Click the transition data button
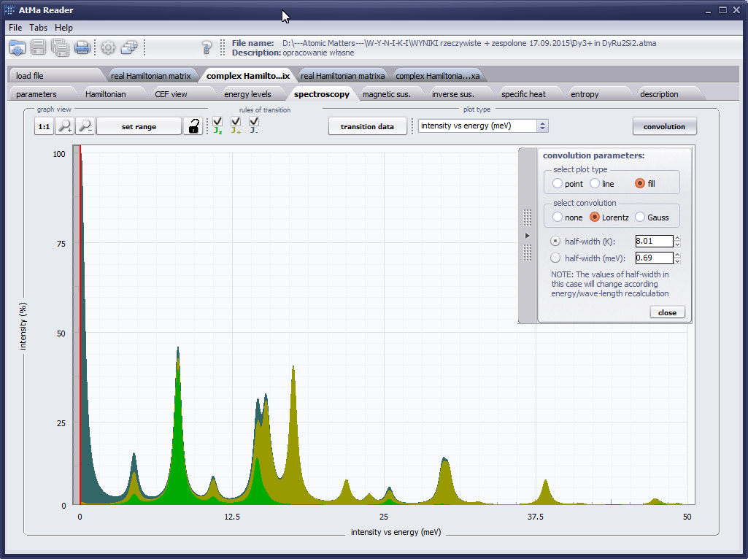This screenshot has width=748, height=559. pyautogui.click(x=368, y=126)
